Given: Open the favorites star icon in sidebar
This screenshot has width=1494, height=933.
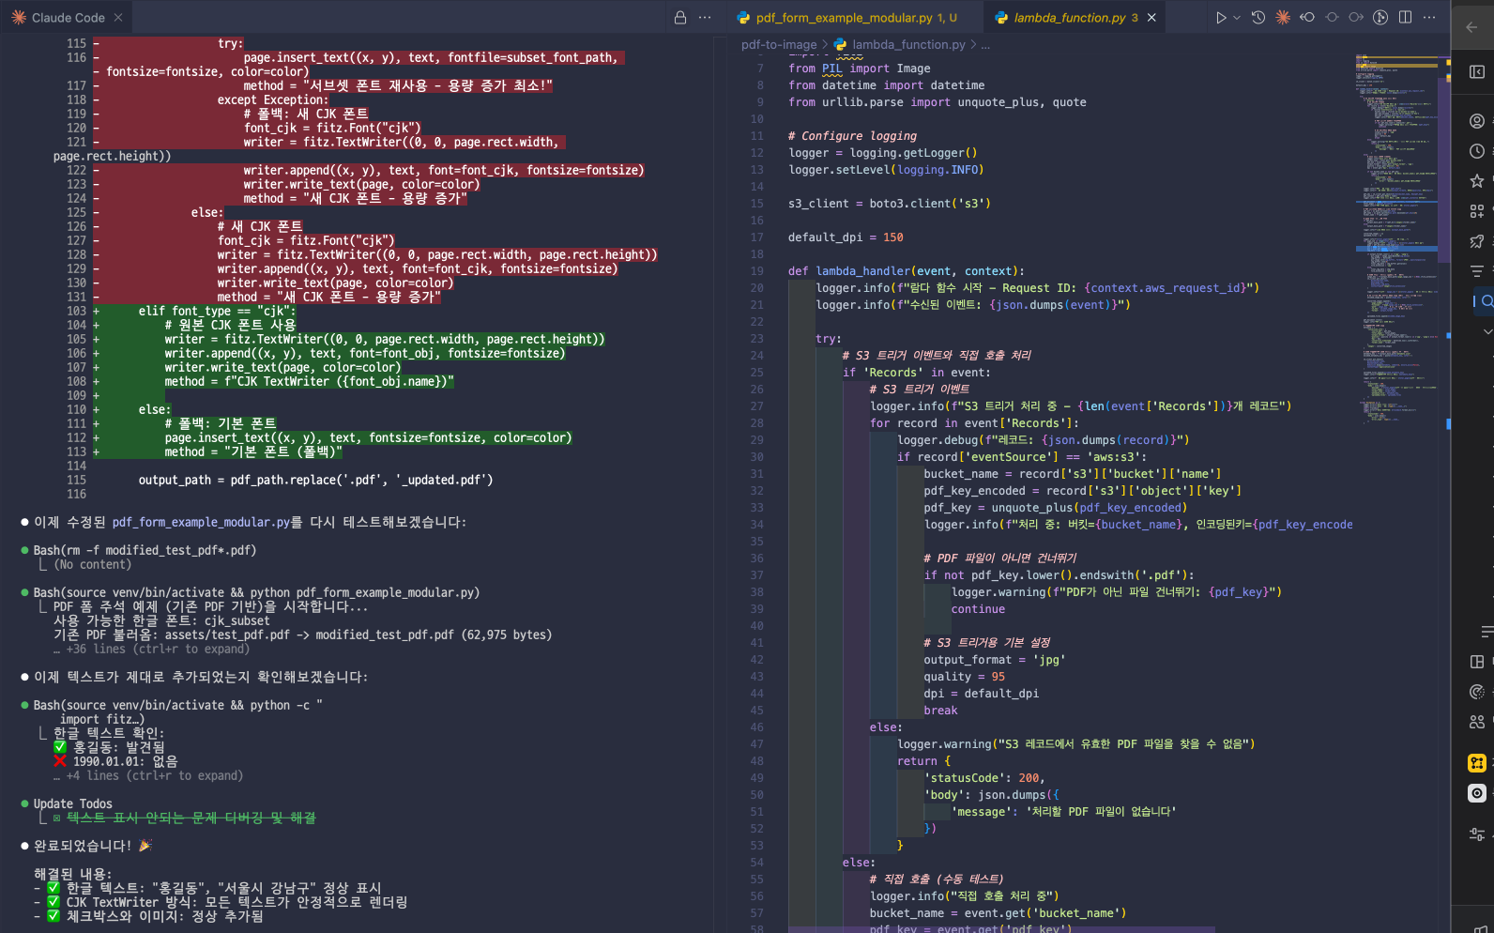Looking at the screenshot, I should coord(1477,181).
